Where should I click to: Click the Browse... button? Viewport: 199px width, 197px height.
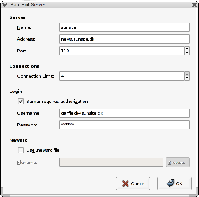pyautogui.click(x=178, y=162)
